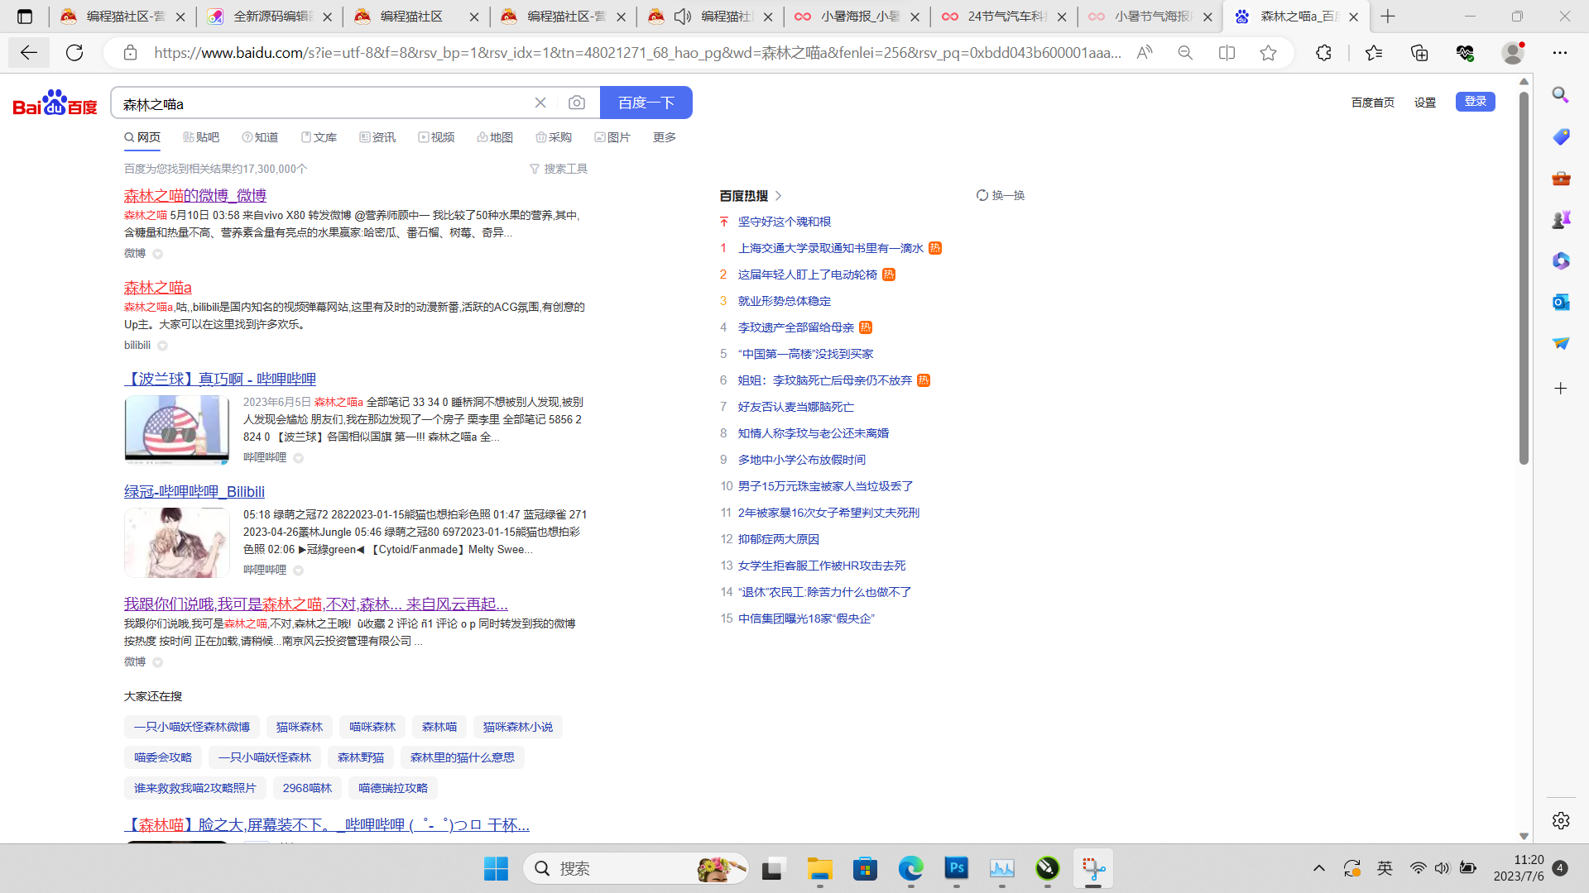Expand 百度热搜 section arrow
Screen dimensions: 1589x893
pos(779,196)
